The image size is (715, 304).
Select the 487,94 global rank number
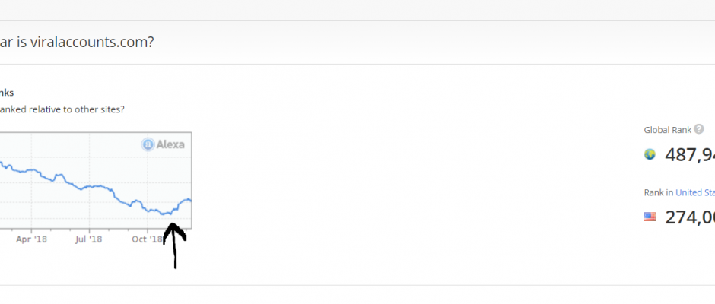pyautogui.click(x=690, y=155)
